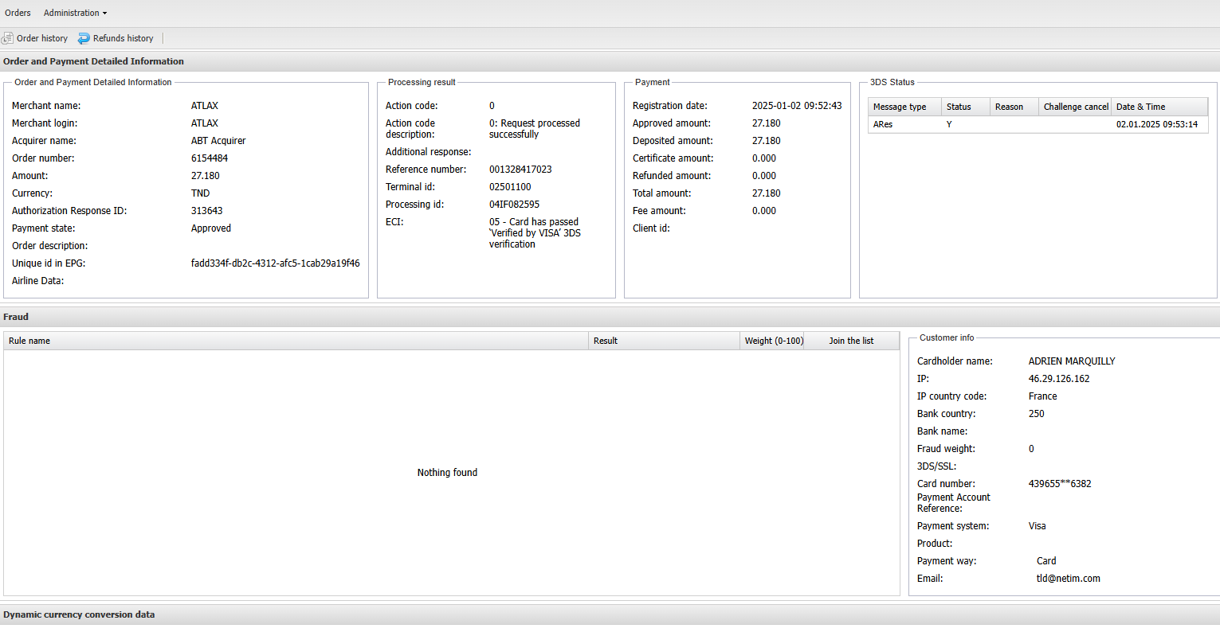
Task: Select the ARes row in 3DS Status
Action: [883, 124]
